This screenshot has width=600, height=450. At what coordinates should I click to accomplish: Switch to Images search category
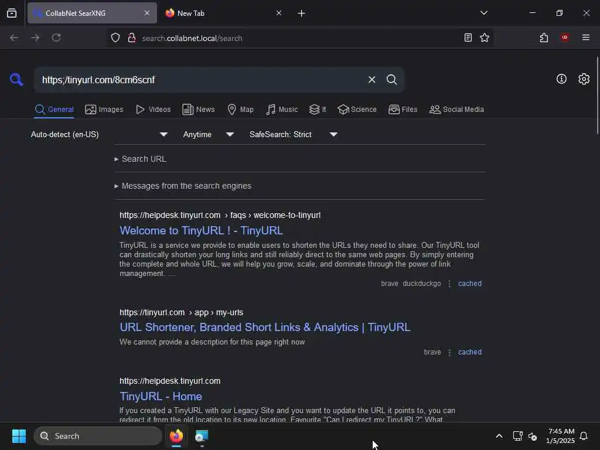(104, 110)
